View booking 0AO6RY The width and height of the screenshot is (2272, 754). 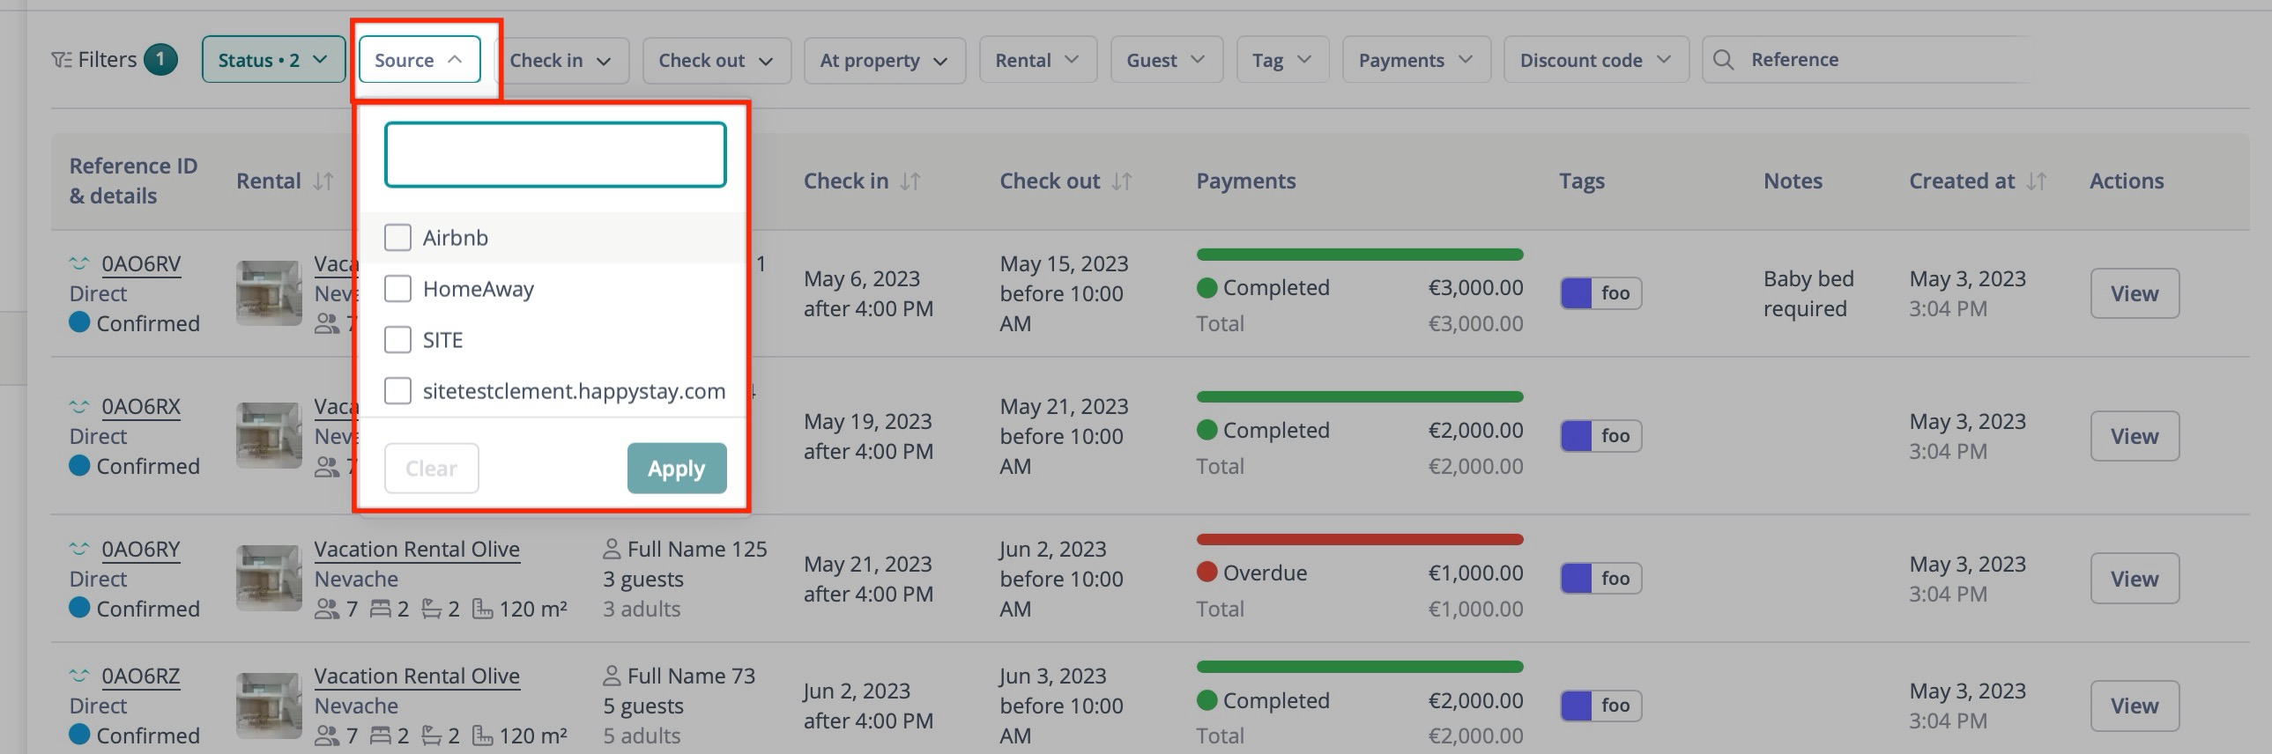(x=2135, y=579)
